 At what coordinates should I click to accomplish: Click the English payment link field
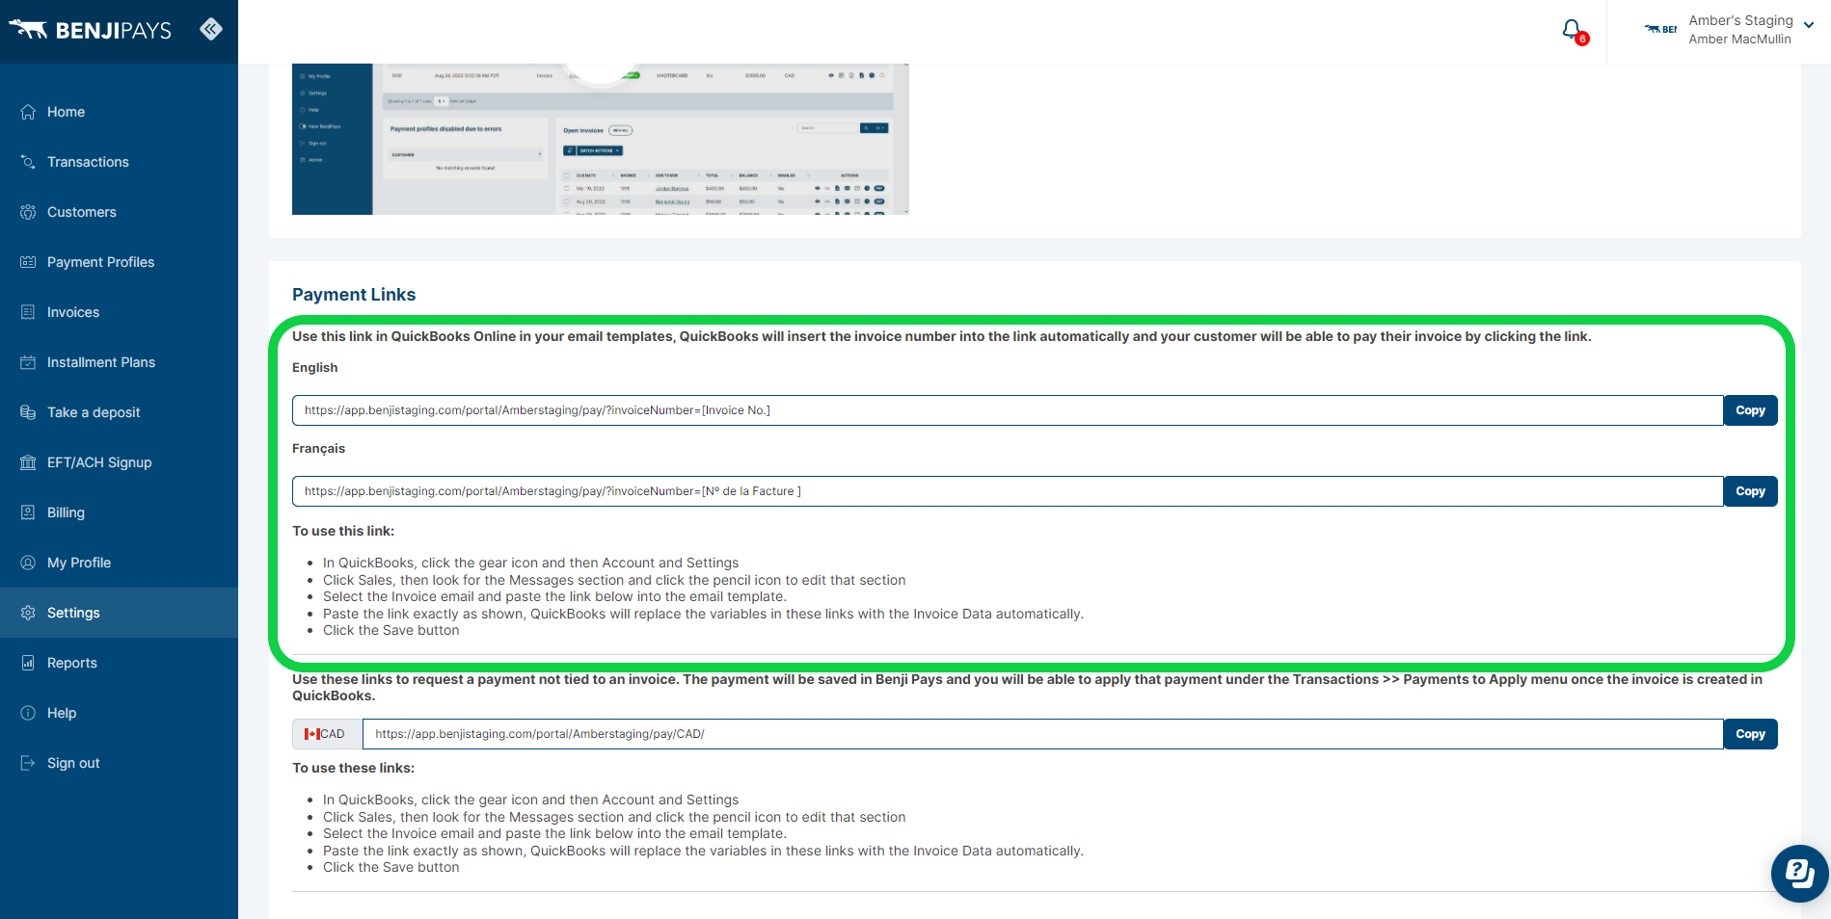(x=1008, y=410)
